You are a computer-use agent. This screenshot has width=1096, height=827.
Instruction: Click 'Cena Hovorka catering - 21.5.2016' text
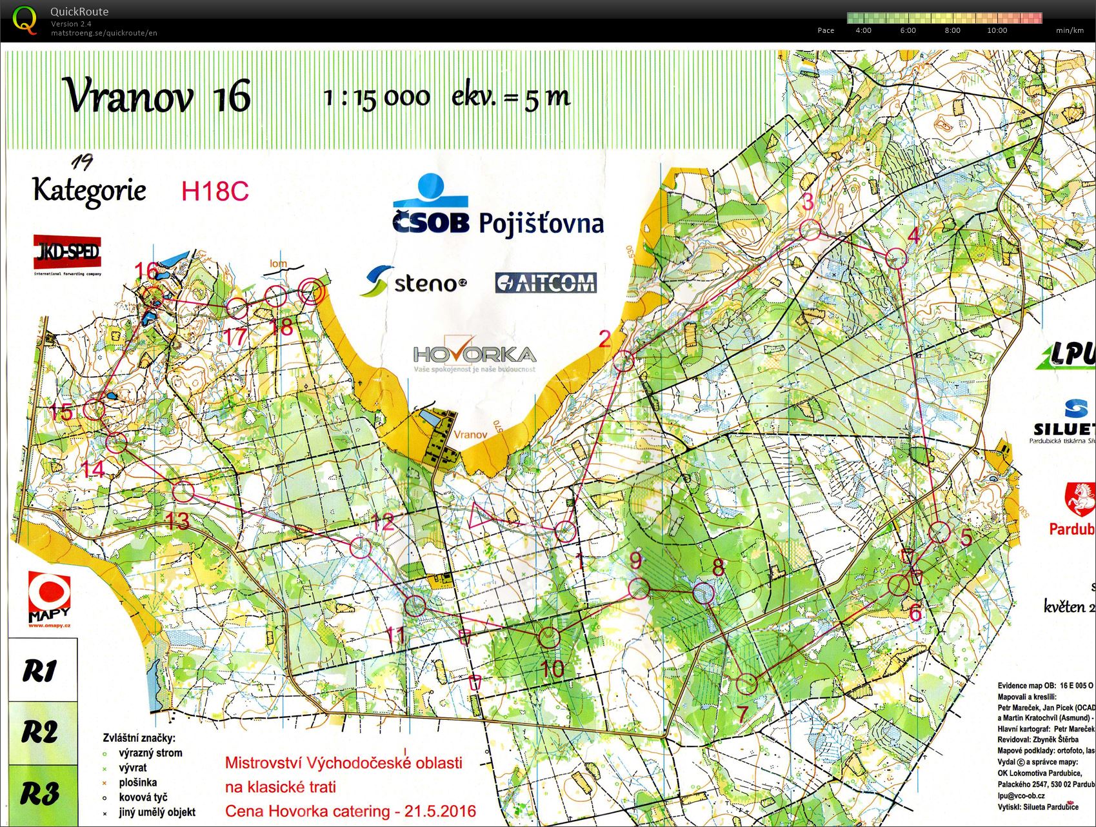[x=350, y=811]
